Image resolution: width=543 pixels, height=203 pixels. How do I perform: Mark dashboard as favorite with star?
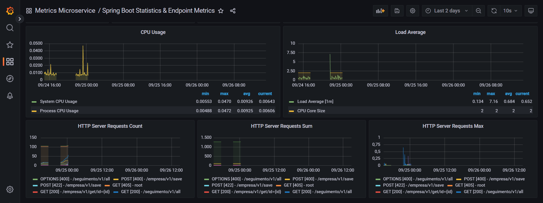[x=221, y=11]
